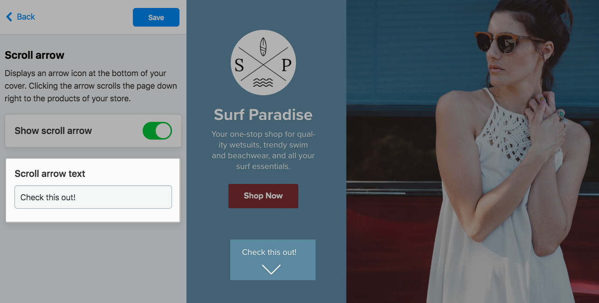Click the 'Check this out!' preview caption
This screenshot has width=599, height=303.
click(x=269, y=252)
